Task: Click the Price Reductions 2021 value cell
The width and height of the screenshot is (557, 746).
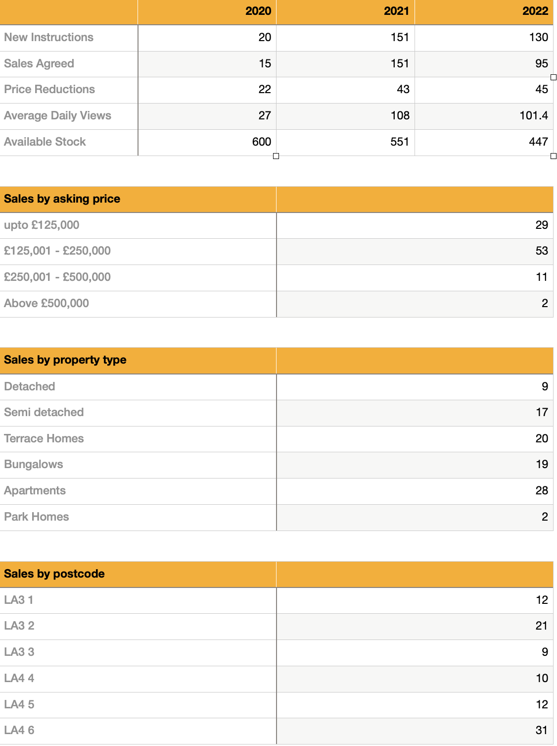Action: [x=345, y=90]
